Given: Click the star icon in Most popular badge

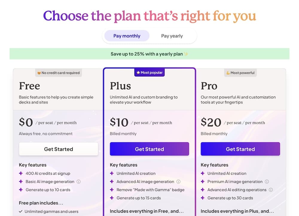Looking at the screenshot, I should click(x=138, y=73).
